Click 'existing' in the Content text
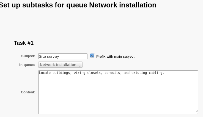This screenshot has width=203, height=117. [139, 73]
